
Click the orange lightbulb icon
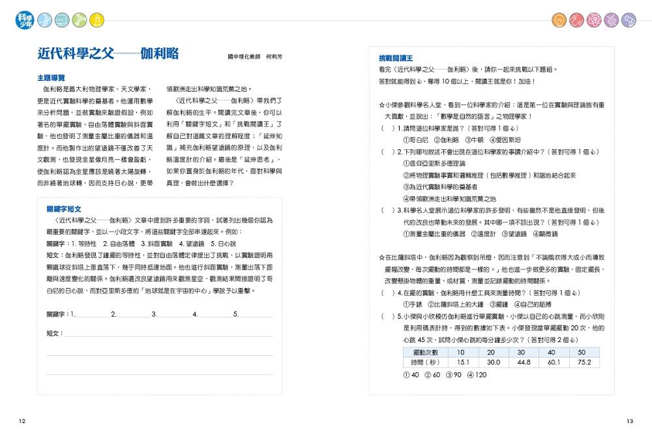coord(559,20)
